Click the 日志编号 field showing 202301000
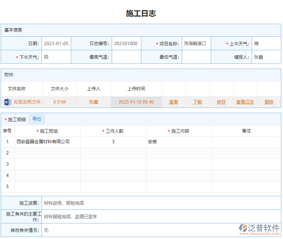This screenshot has width=283, height=239. [x=126, y=43]
